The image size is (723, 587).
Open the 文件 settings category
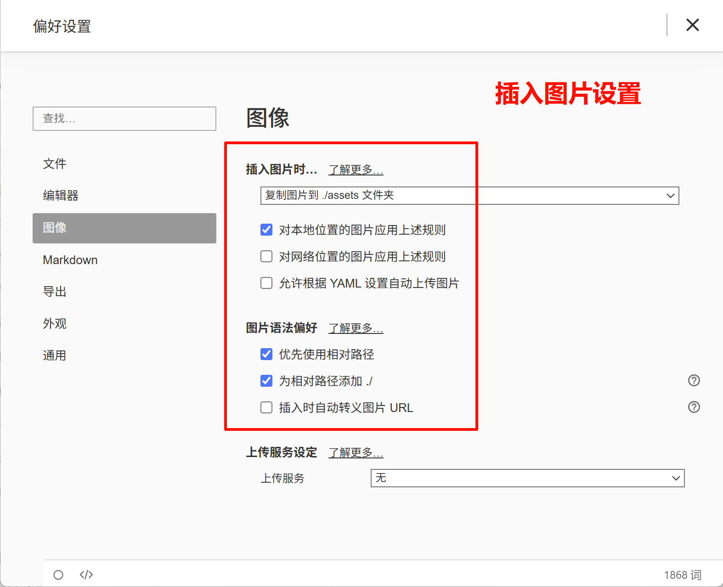tap(55, 164)
